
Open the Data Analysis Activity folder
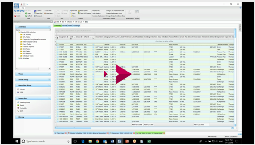click(29, 42)
